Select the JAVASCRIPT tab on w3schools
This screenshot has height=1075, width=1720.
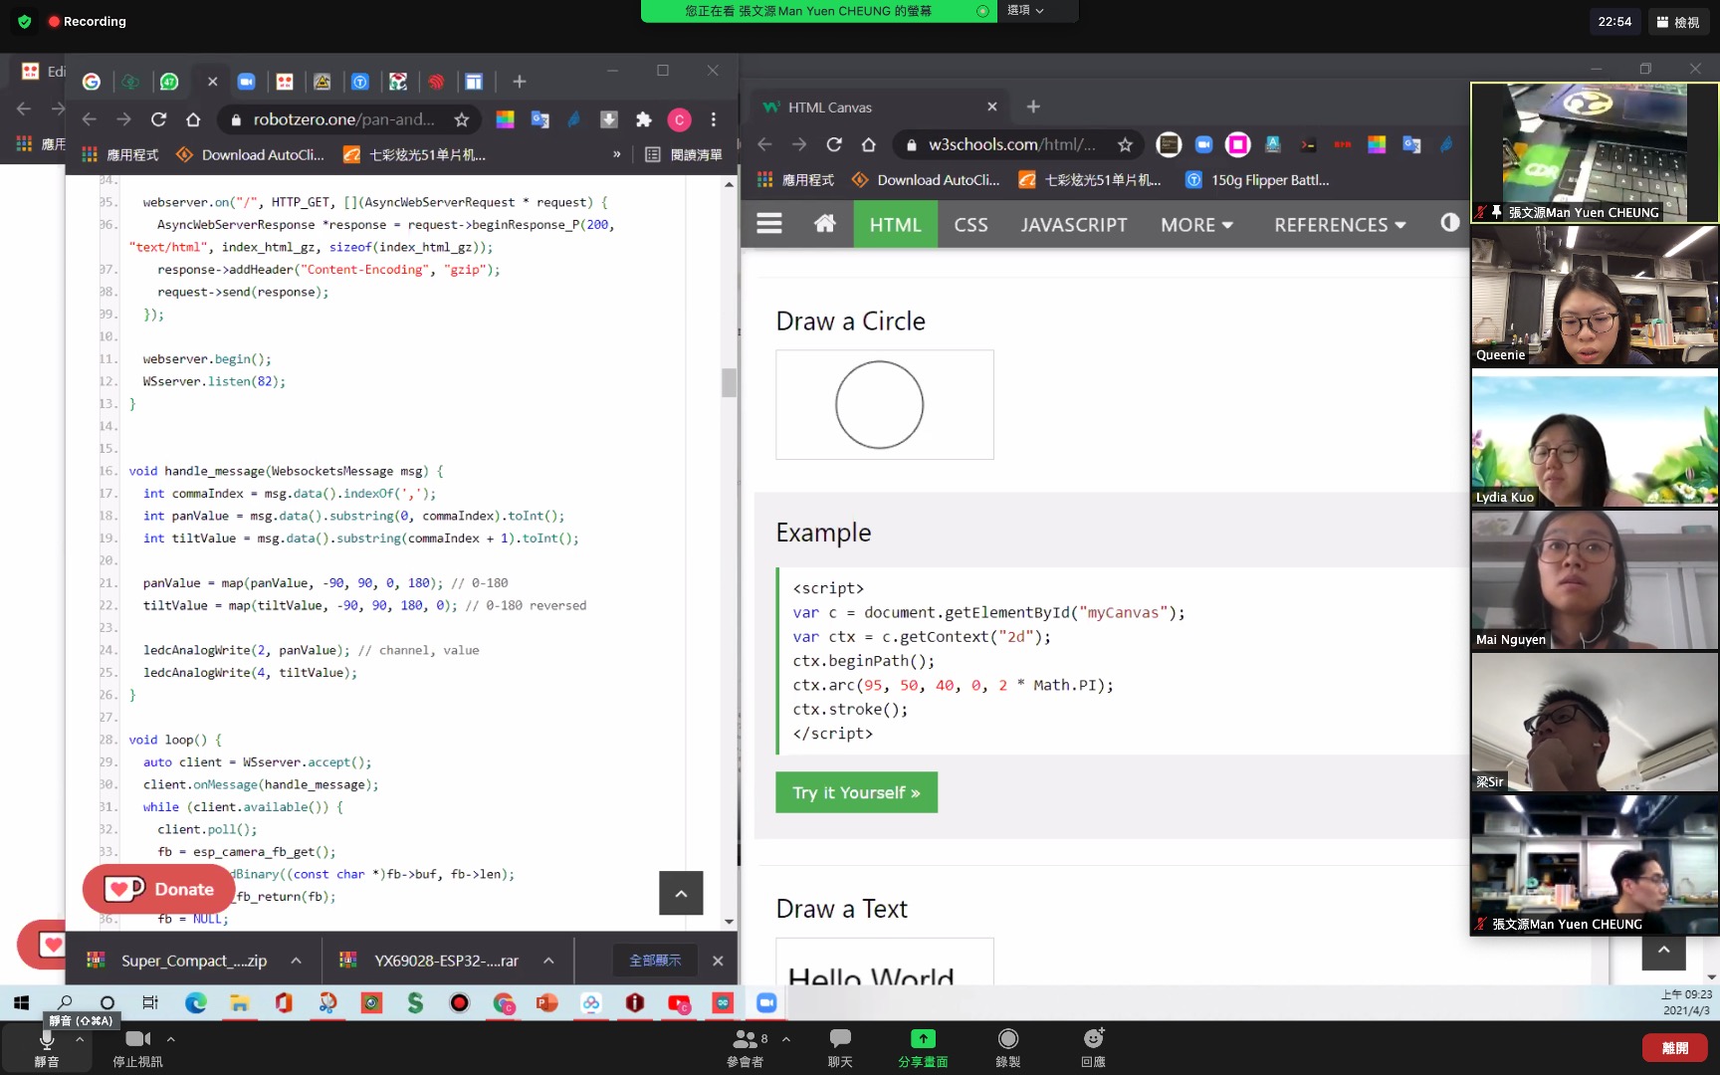1073,224
